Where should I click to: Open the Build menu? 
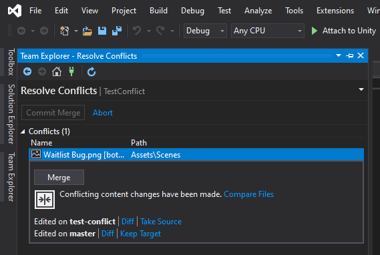tap(158, 11)
